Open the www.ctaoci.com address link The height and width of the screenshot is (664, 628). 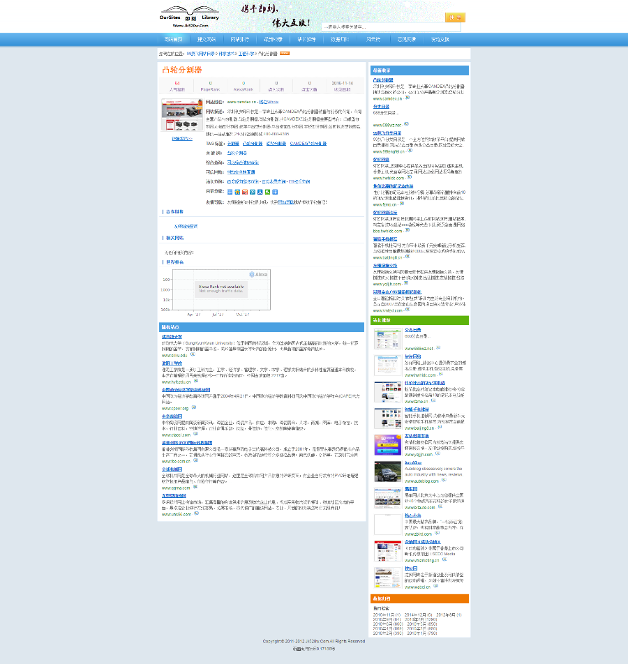point(177,435)
